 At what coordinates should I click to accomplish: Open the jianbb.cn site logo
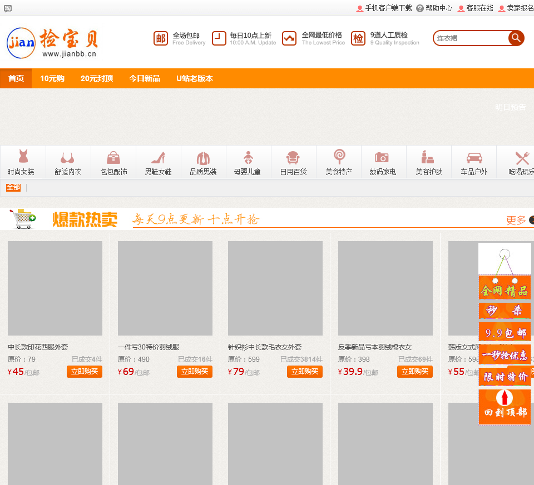coord(53,43)
